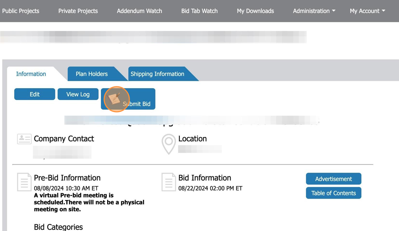
Task: Open the Administration dropdown caret icon
Action: 334,11
